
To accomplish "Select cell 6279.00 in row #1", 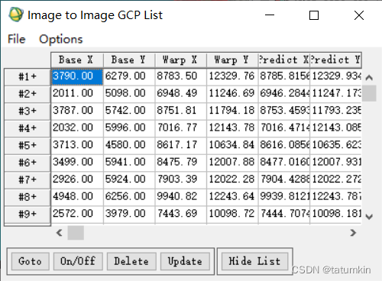I will point(129,76).
